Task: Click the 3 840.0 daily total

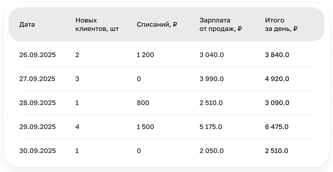Action: pos(277,55)
